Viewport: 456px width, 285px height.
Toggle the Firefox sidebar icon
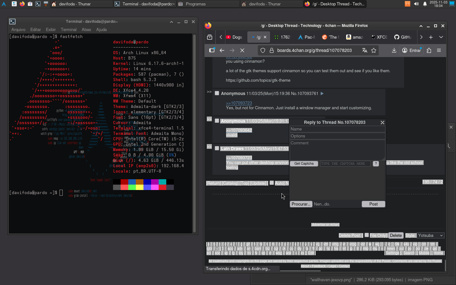tap(212, 50)
